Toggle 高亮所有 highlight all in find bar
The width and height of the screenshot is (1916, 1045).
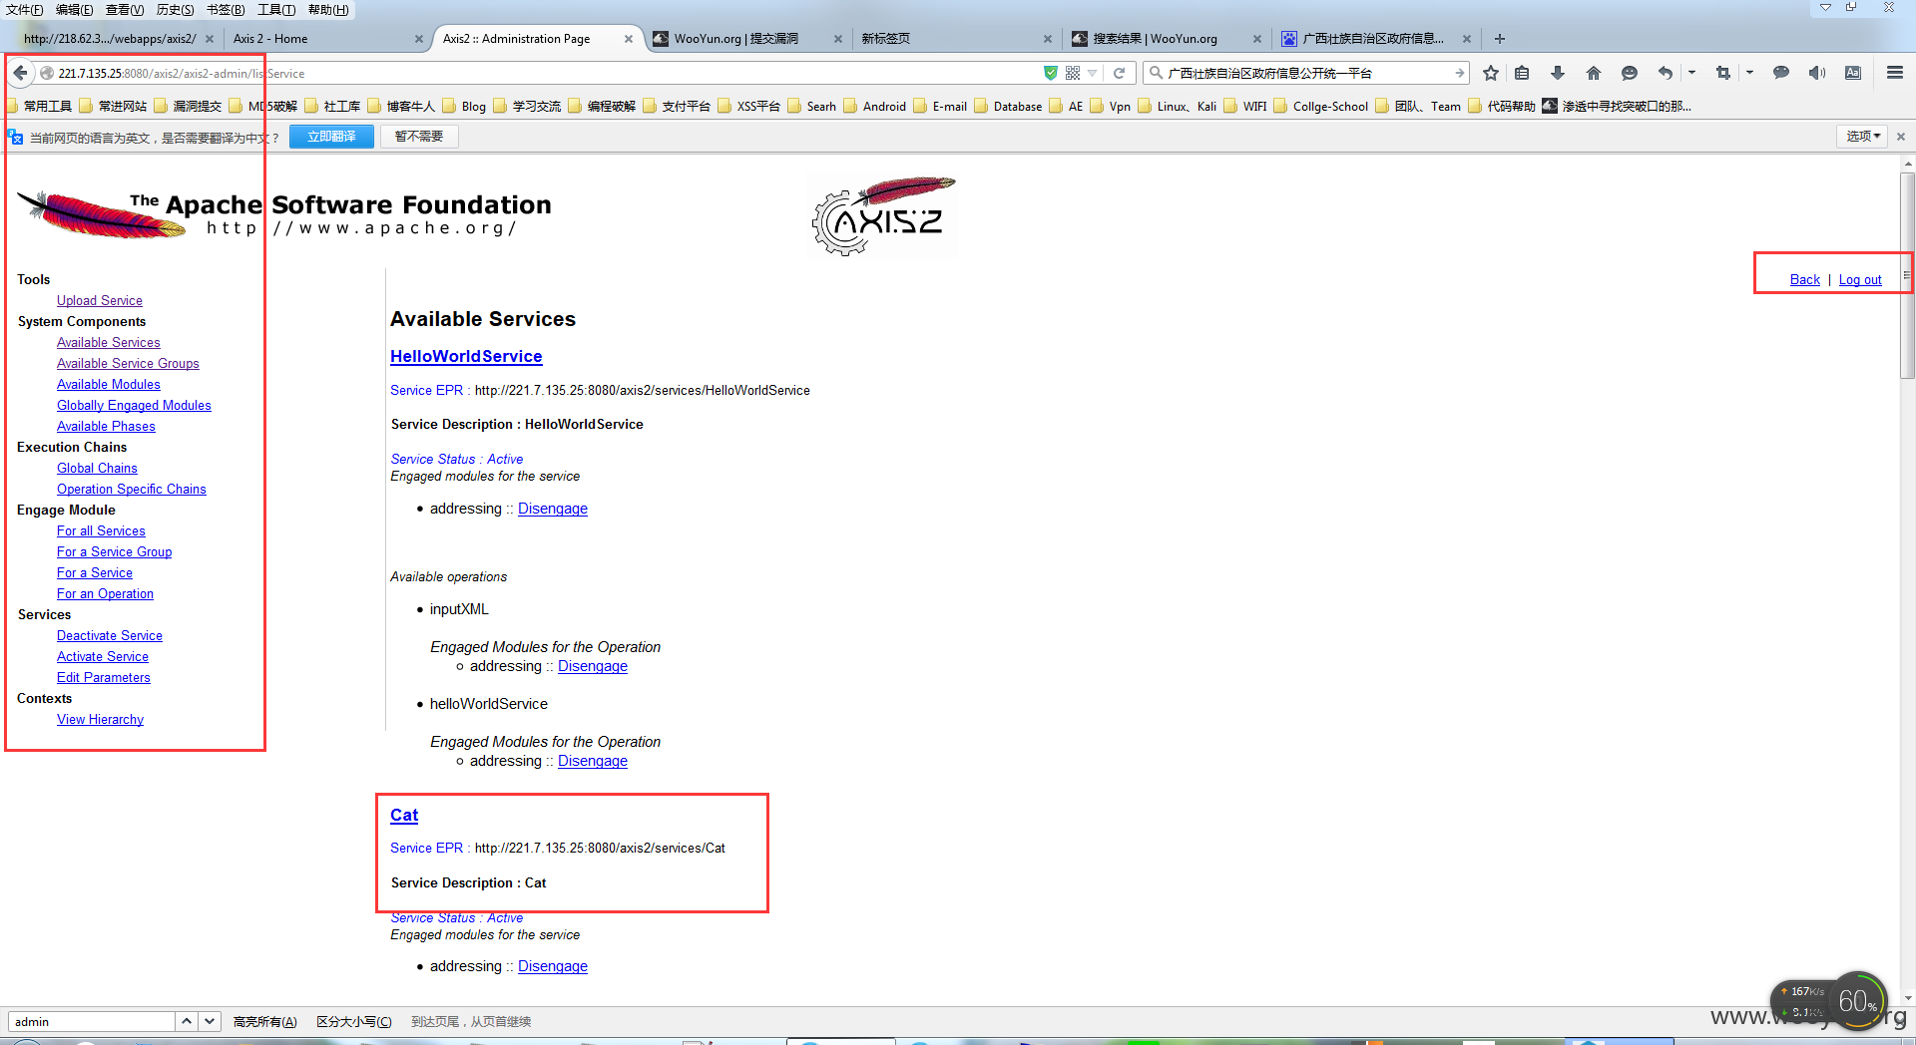pyautogui.click(x=264, y=1021)
